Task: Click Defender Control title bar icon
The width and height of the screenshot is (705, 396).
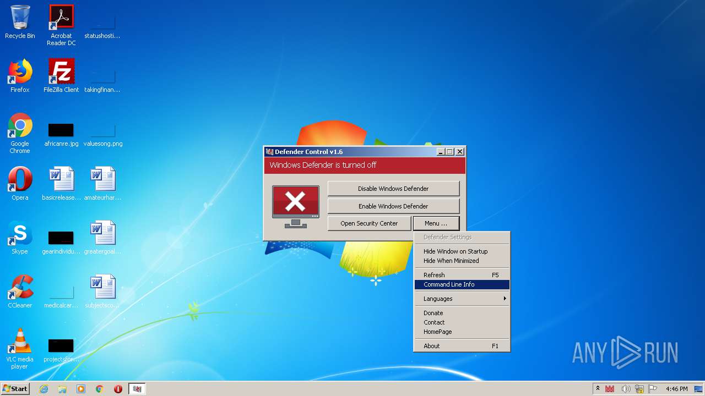Action: pos(269,152)
